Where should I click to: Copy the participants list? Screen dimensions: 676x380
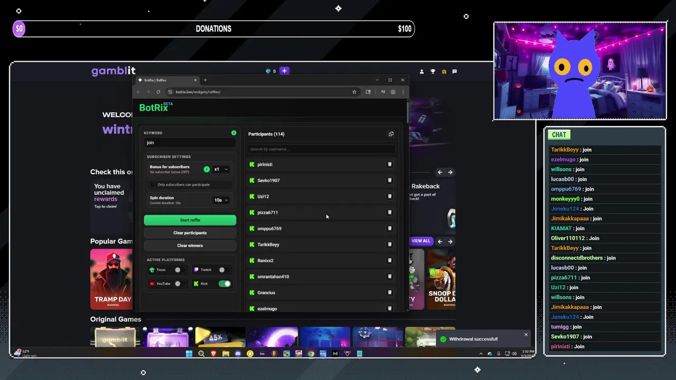tap(391, 134)
